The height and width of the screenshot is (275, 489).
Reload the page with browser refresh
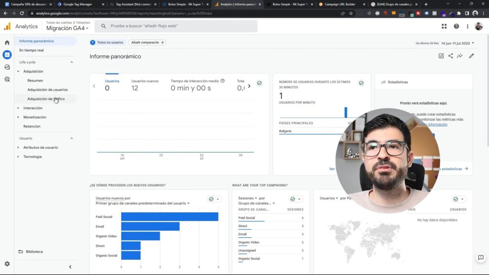[x=22, y=13]
